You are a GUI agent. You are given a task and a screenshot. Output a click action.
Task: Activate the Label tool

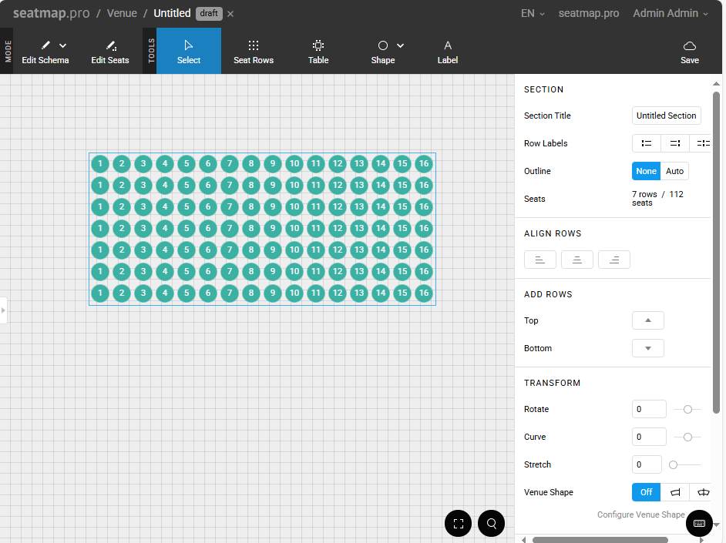448,52
